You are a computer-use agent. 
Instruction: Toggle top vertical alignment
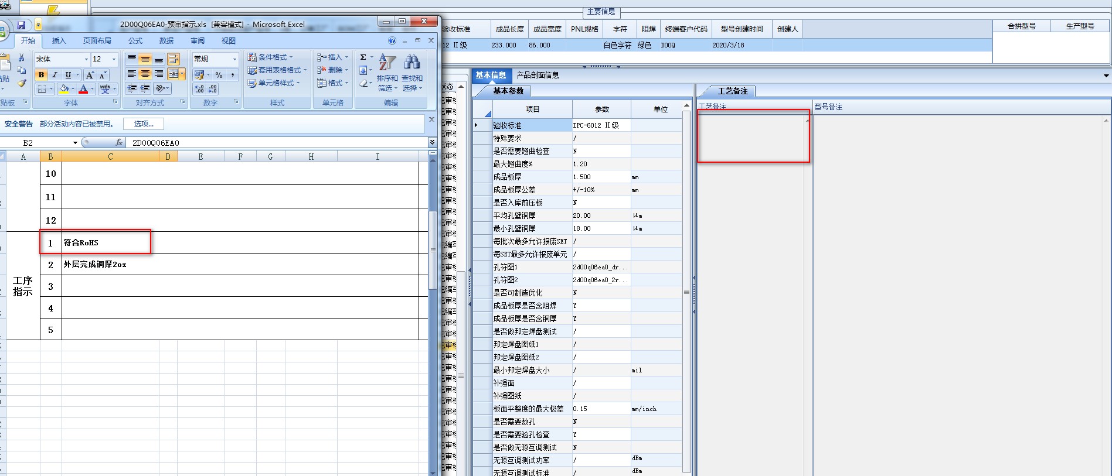coord(132,59)
